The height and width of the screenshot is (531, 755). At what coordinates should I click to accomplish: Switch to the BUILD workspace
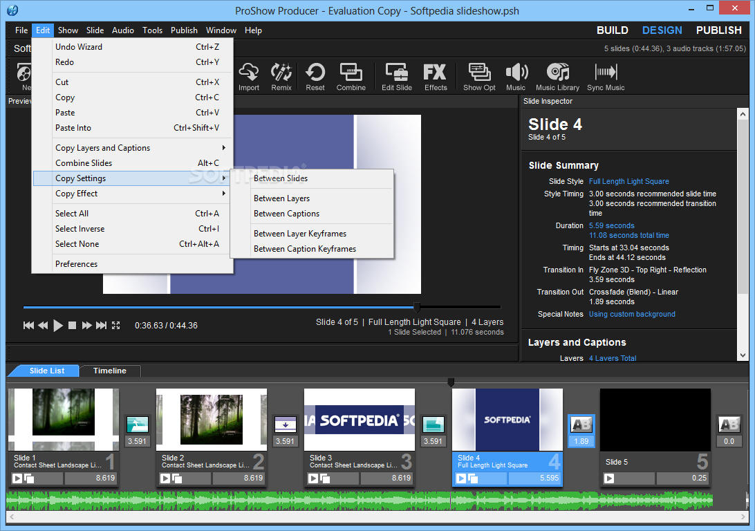click(x=613, y=30)
